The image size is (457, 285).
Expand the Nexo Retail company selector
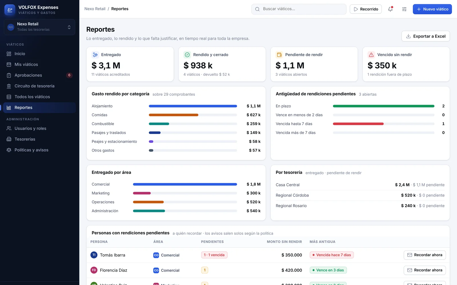tap(39, 27)
